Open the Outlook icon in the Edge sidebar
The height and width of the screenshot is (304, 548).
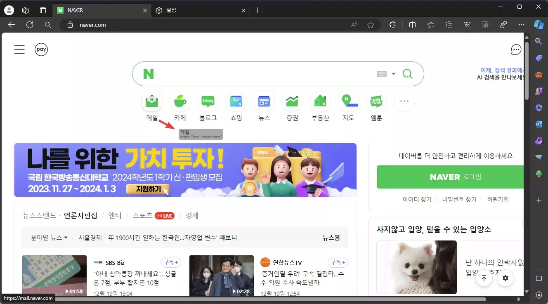[x=539, y=124]
